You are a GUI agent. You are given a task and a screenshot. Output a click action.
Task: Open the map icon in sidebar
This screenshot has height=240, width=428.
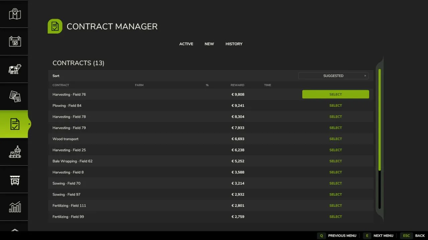coord(15,14)
